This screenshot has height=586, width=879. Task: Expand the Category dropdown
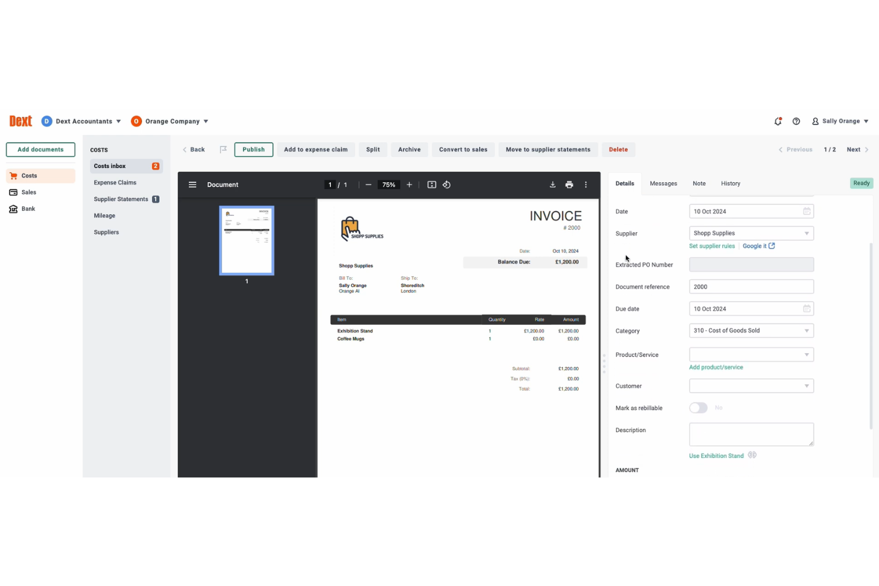(x=806, y=330)
